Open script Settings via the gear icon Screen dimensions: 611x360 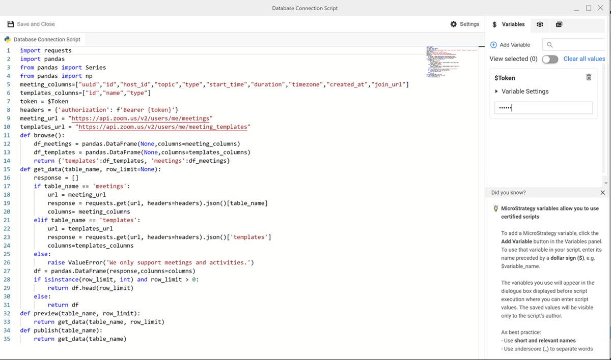454,24
